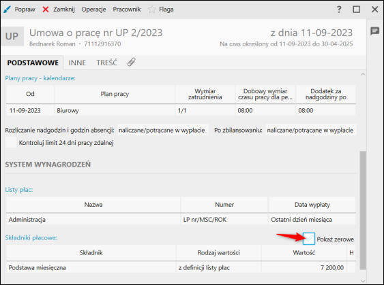Click the Wartość column header

304,253
